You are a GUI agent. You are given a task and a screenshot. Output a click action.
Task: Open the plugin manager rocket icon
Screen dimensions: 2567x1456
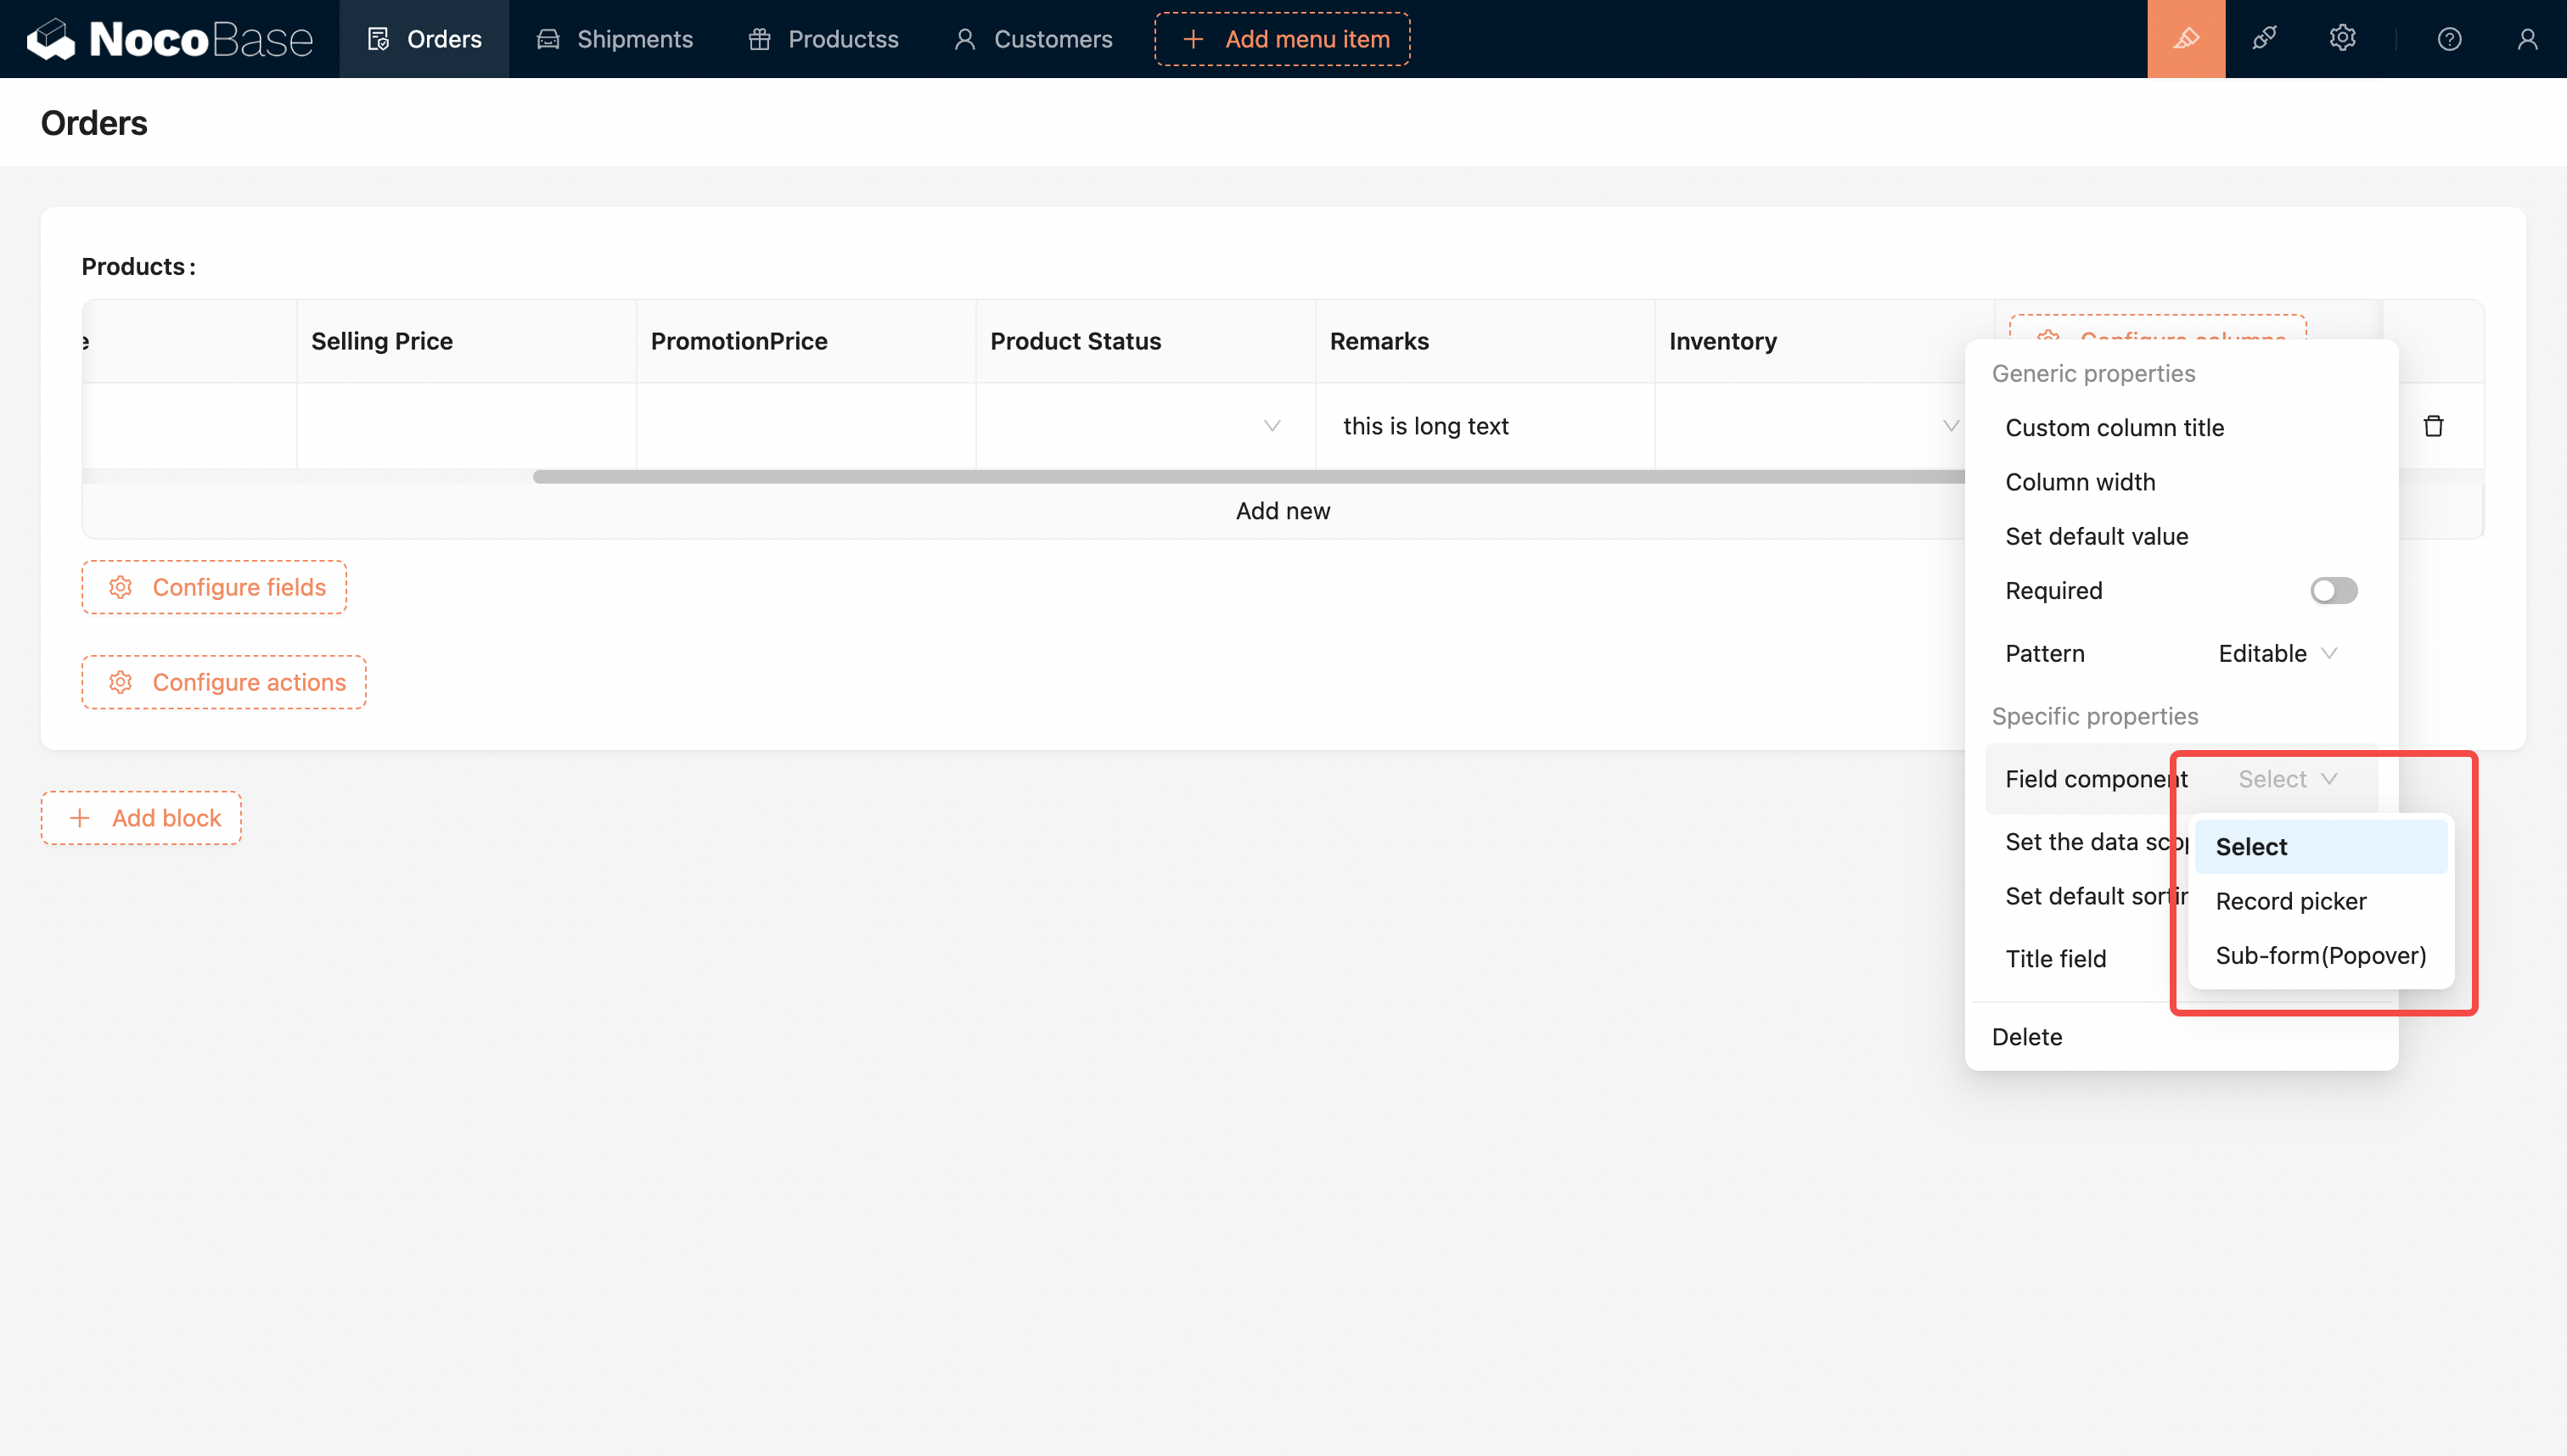pos(2264,39)
